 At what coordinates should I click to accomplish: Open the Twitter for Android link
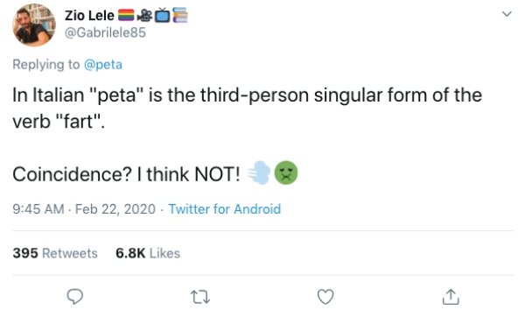click(224, 209)
